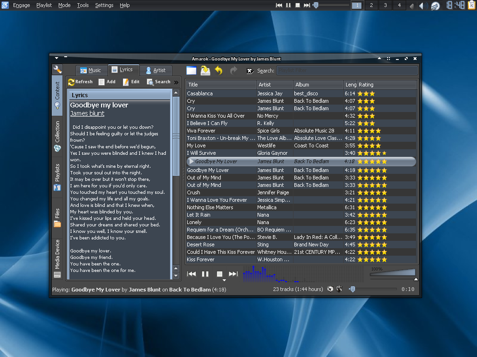477x357 pixels.
Task: Open the Settings menu
Action: tap(104, 5)
